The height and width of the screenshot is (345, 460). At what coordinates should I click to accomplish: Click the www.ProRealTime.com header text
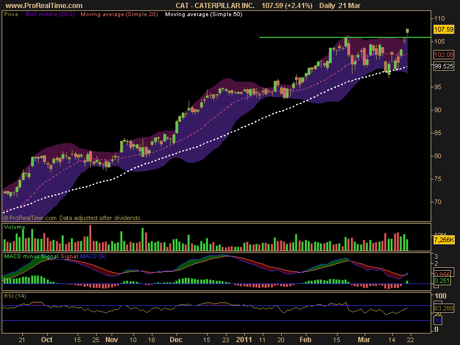[44, 6]
